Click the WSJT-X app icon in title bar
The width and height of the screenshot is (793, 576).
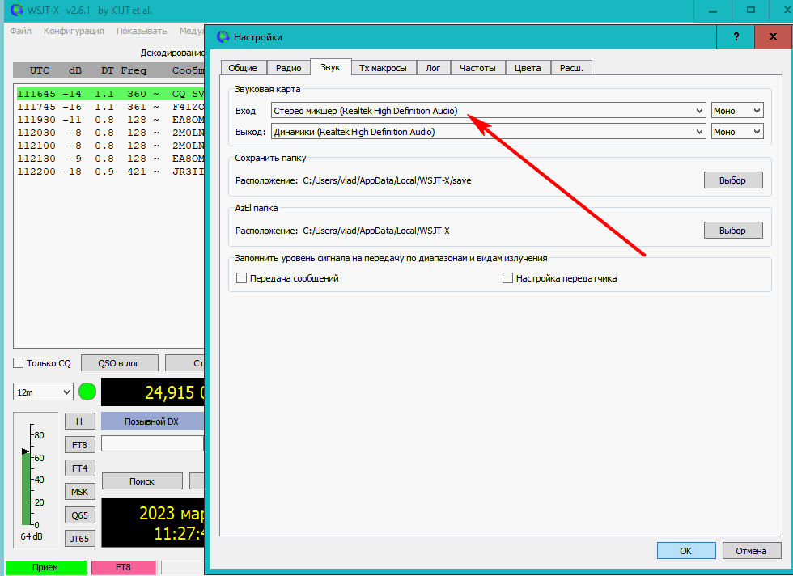16,11
